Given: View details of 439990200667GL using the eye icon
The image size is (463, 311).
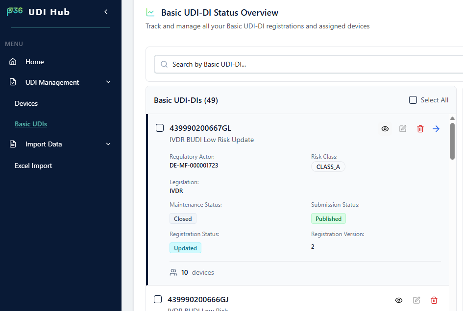Looking at the screenshot, I should (385, 128).
